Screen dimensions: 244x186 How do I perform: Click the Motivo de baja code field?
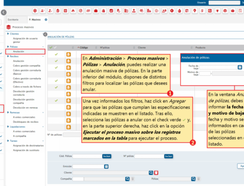point(205,73)
